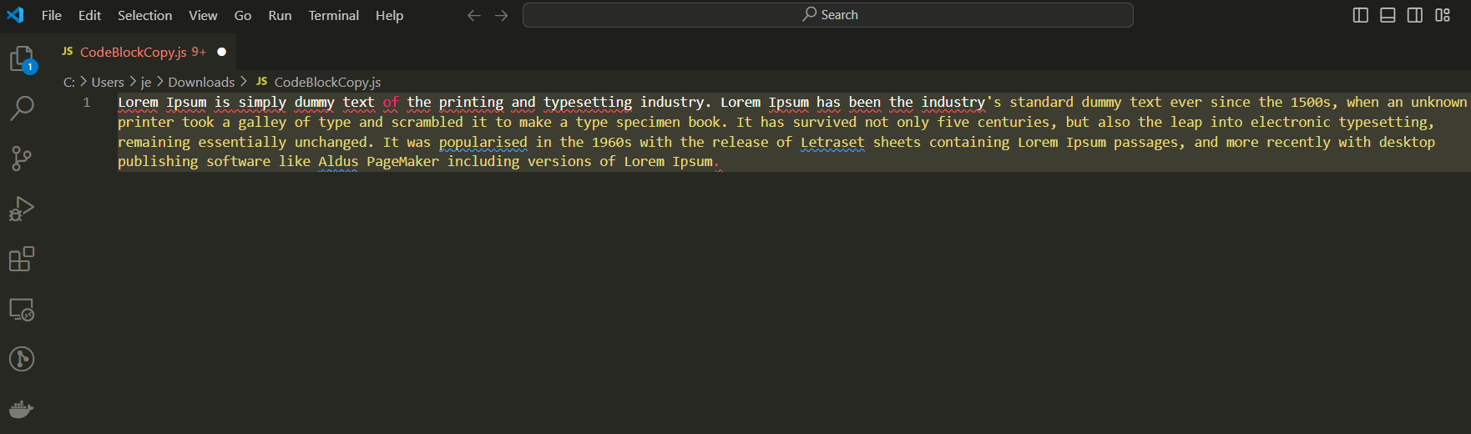Open the Terminal menu
1471x434 pixels.
click(333, 15)
